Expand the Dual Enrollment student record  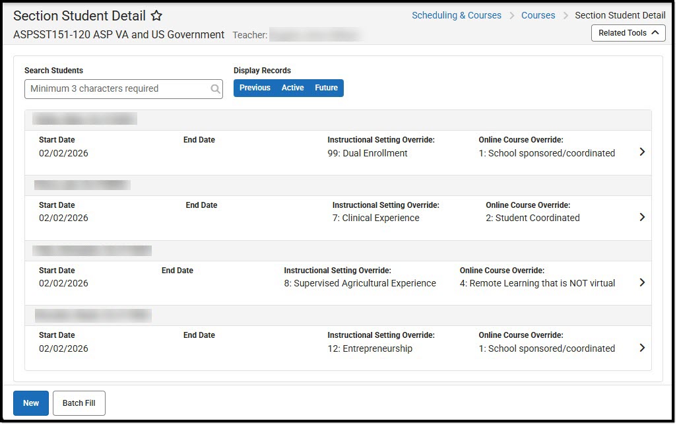[x=641, y=152]
